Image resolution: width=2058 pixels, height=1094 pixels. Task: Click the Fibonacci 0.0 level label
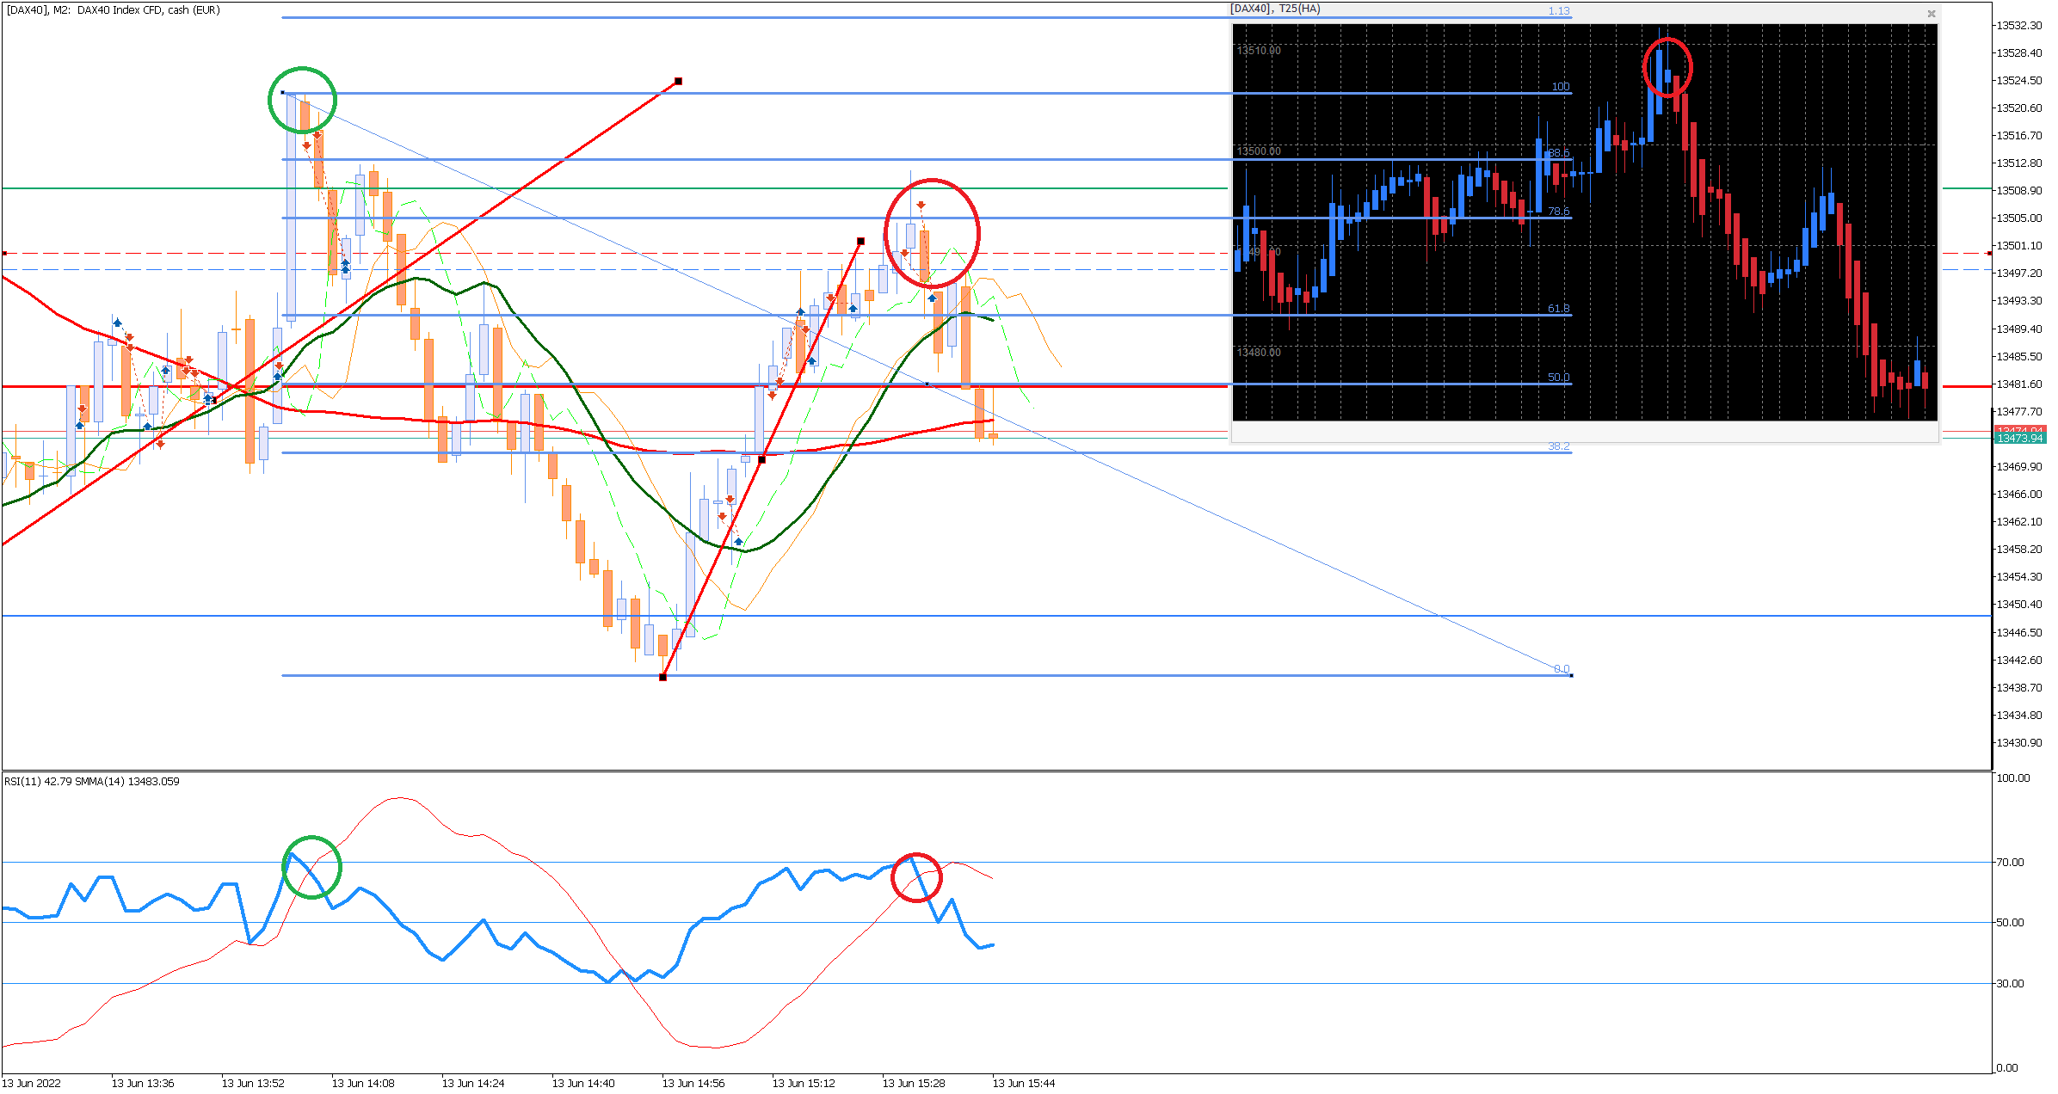click(1562, 669)
